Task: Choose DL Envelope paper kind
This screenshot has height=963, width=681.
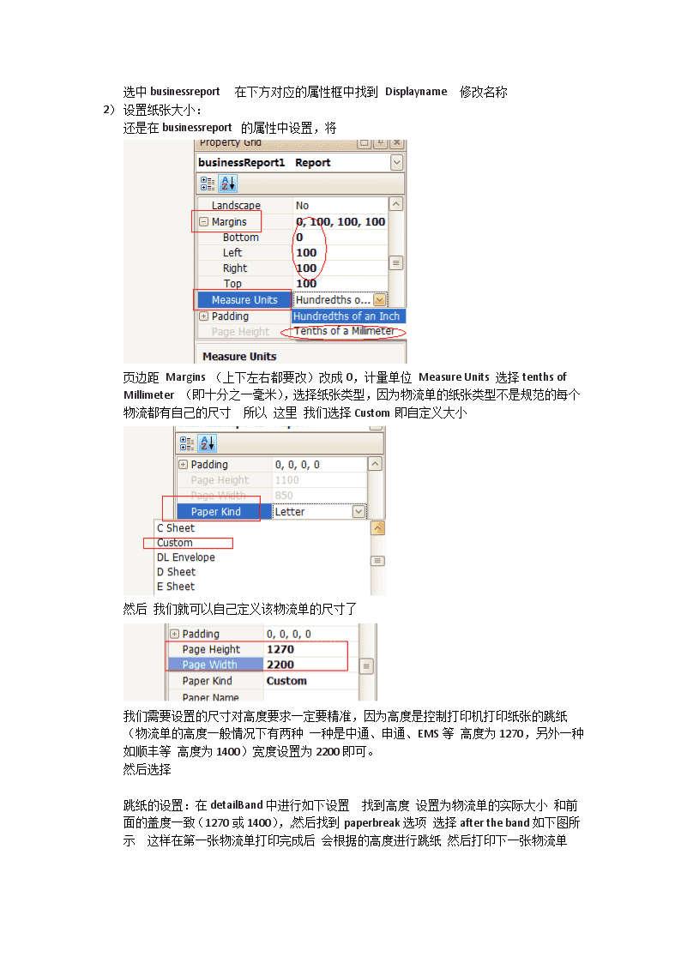Action: (185, 557)
